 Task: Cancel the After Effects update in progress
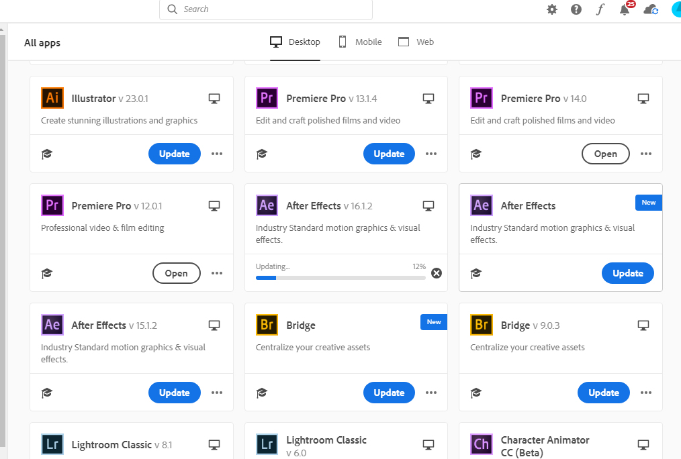click(436, 273)
